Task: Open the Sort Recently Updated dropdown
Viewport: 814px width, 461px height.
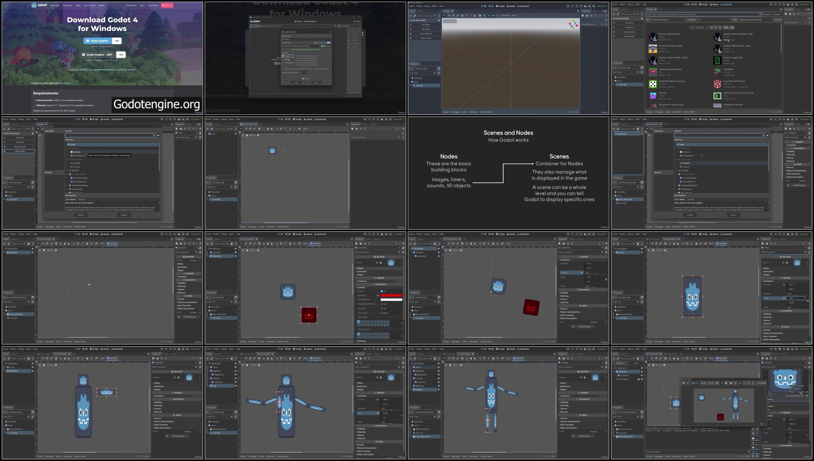Action: 668,20
